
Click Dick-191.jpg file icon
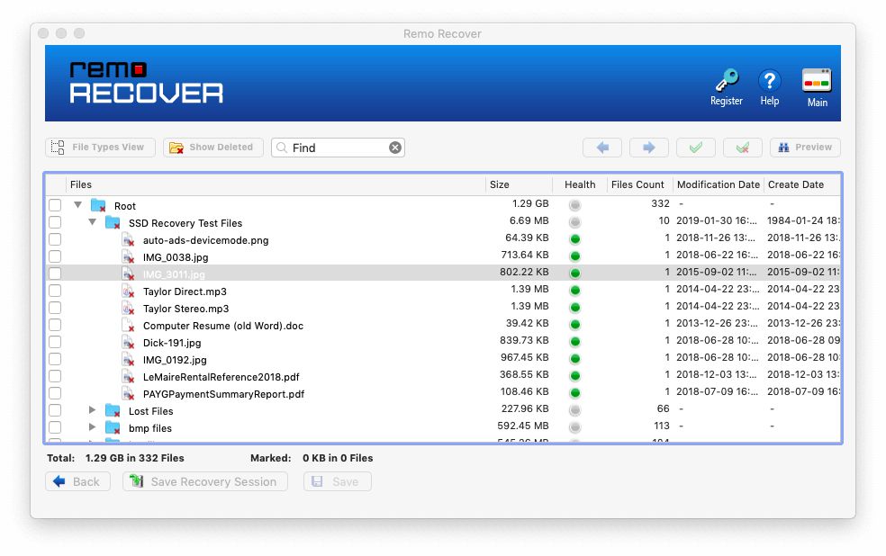(128, 343)
